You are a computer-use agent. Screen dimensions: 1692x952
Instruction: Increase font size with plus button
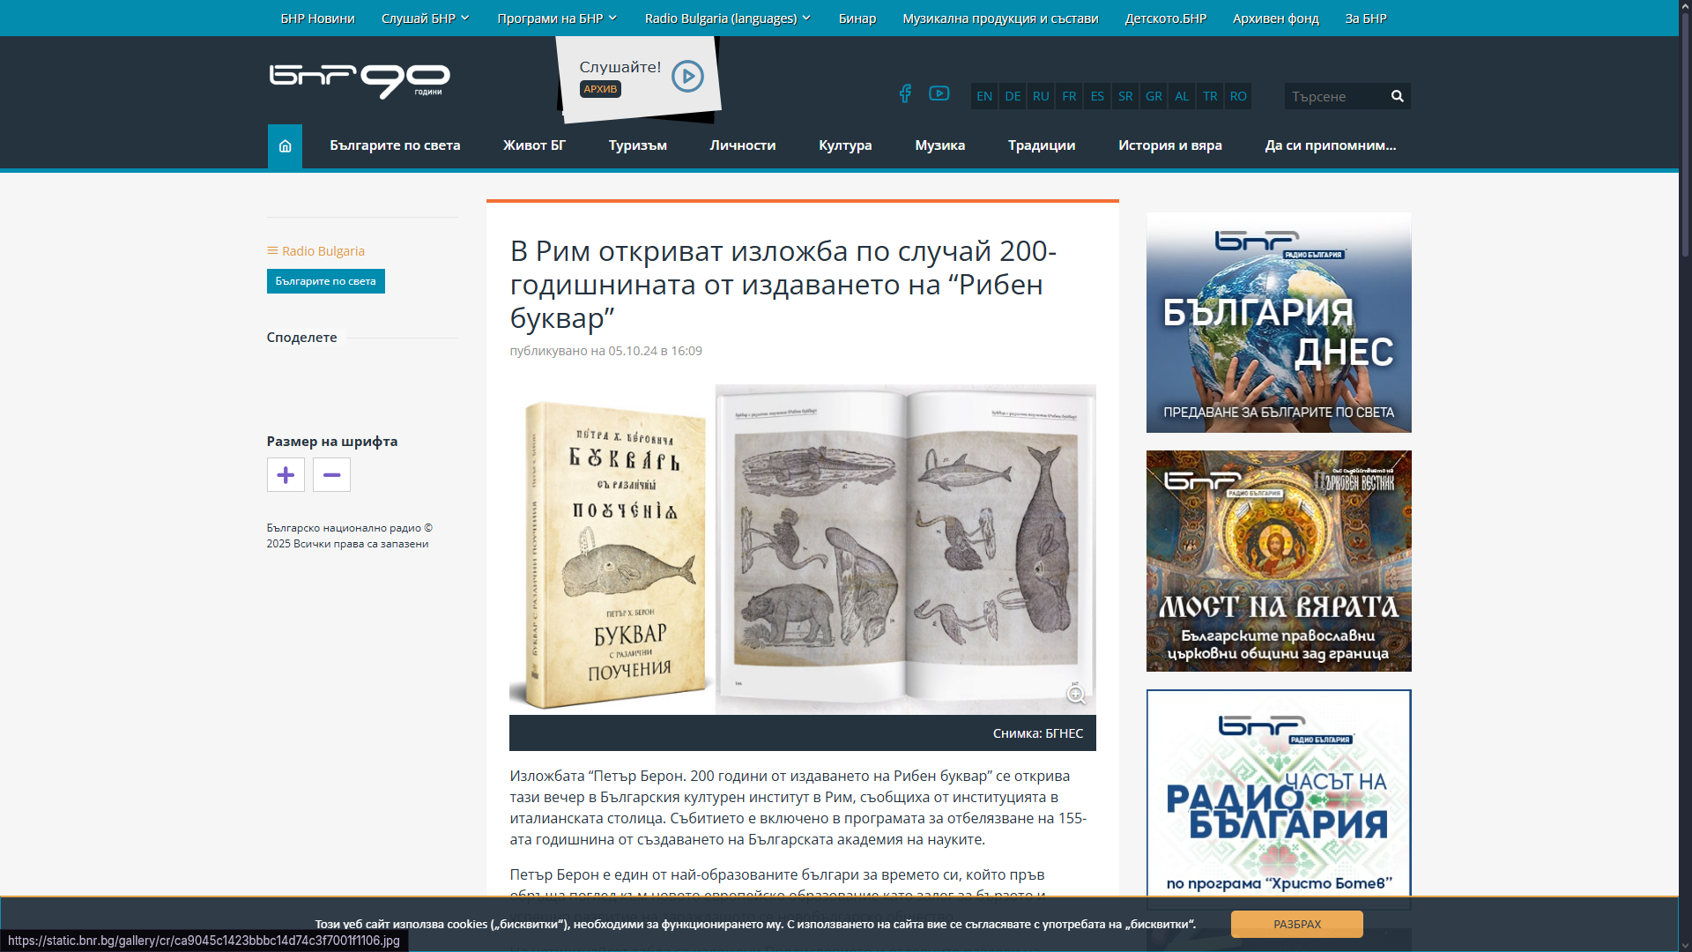286,475
